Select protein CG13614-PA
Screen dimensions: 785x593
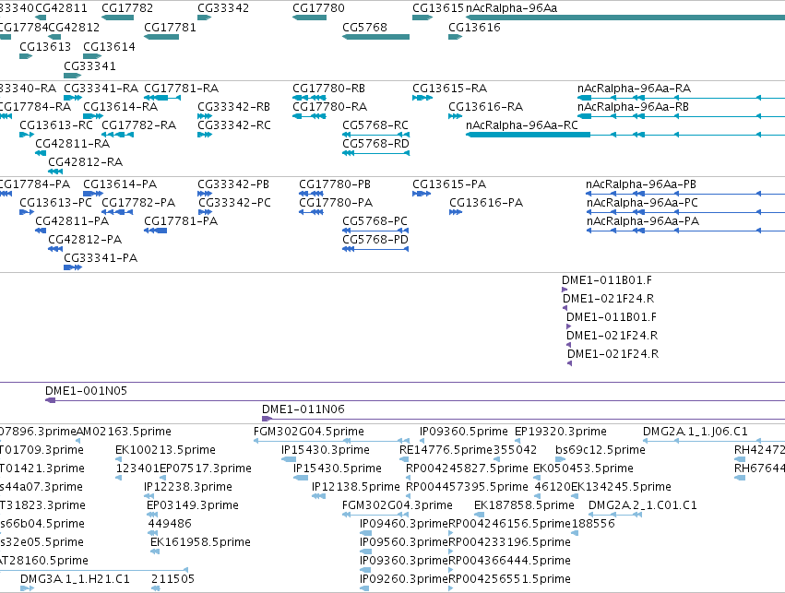pyautogui.click(x=120, y=184)
